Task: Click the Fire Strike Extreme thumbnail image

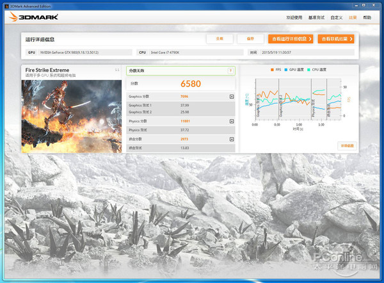Action: 72,117
